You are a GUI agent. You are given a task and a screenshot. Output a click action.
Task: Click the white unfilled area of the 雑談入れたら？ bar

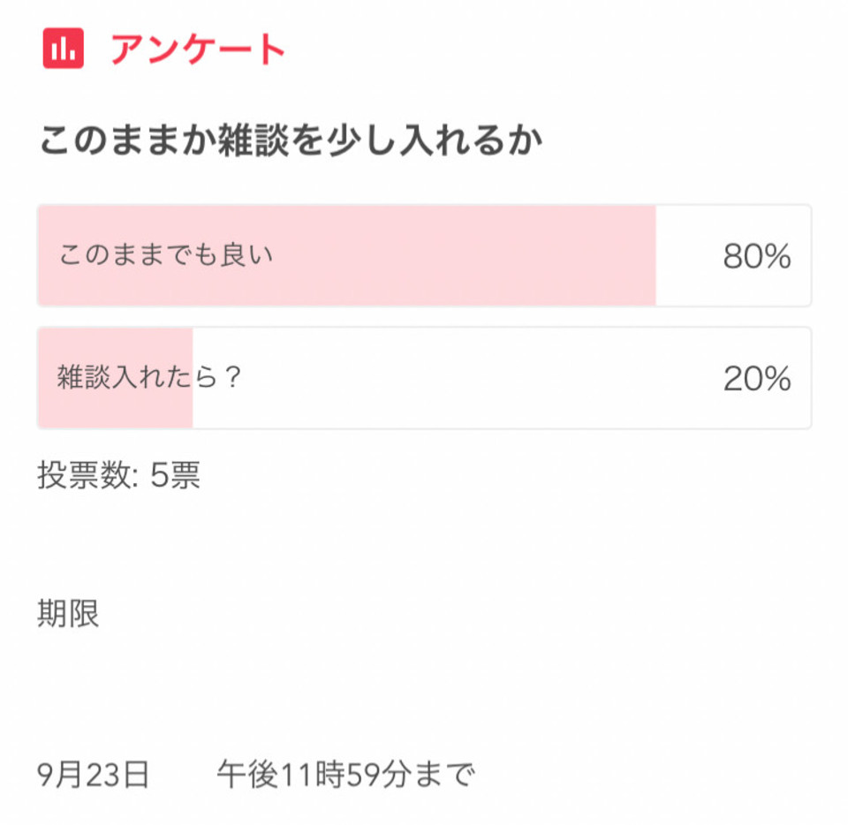coord(502,378)
